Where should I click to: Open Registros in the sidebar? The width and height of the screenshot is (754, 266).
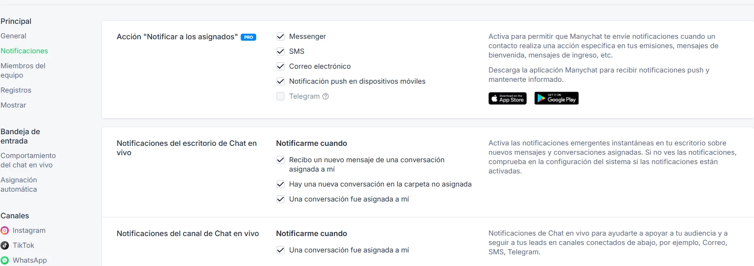(16, 90)
